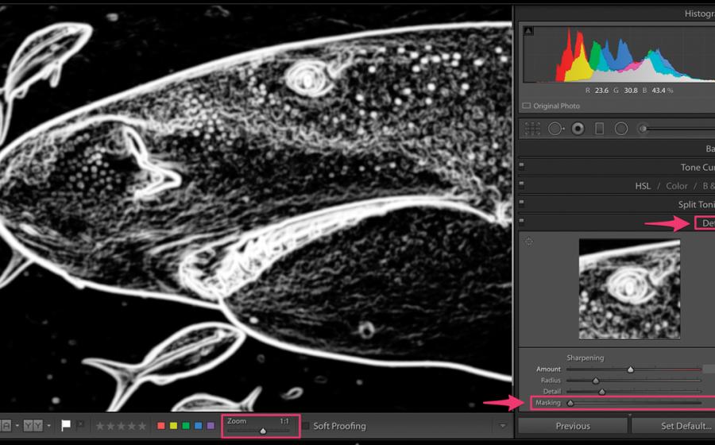715x445 pixels.
Task: Toggle the Tone Curve panel switch
Action: coord(521,167)
